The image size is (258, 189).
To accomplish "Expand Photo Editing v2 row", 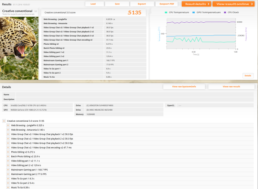I will point(8,152).
